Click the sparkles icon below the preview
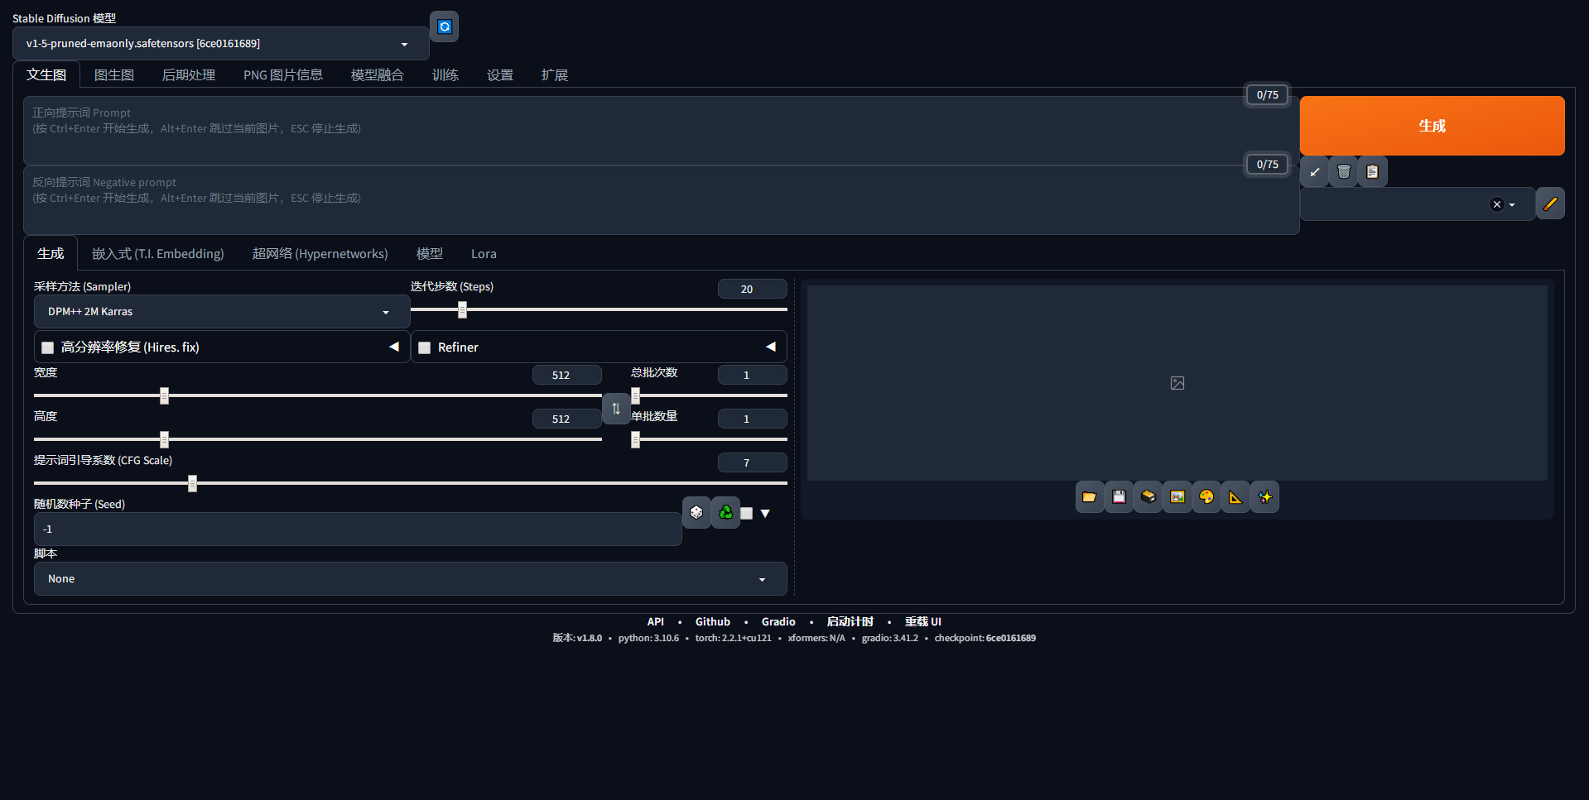 (1264, 497)
